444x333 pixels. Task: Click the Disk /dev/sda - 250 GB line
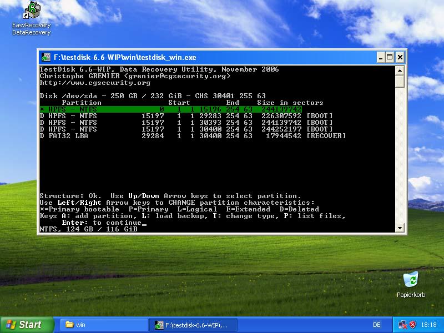[153, 96]
